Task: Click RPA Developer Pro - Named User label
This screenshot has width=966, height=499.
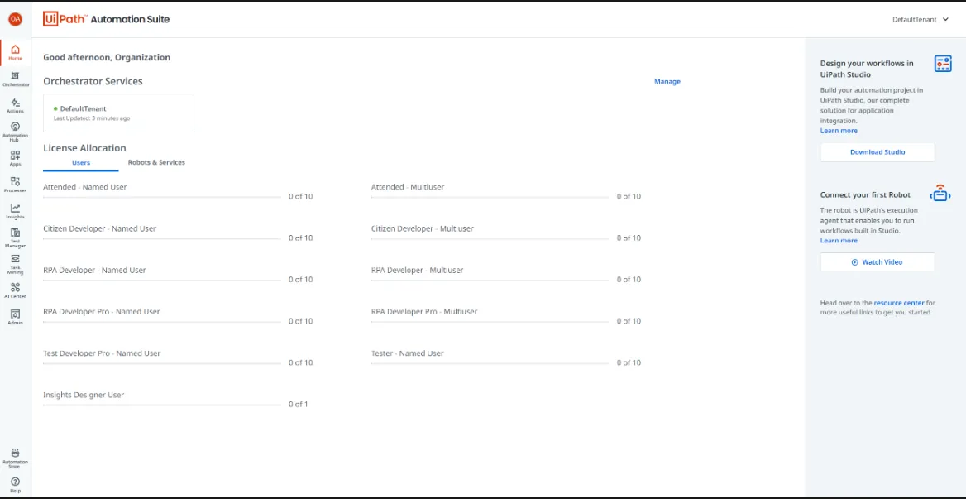Action: click(x=102, y=312)
